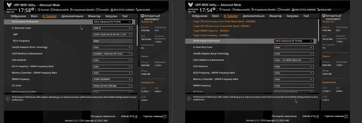The height and width of the screenshot is (123, 362).
Task: Click Последнее изменение in left window
Action: (103, 116)
